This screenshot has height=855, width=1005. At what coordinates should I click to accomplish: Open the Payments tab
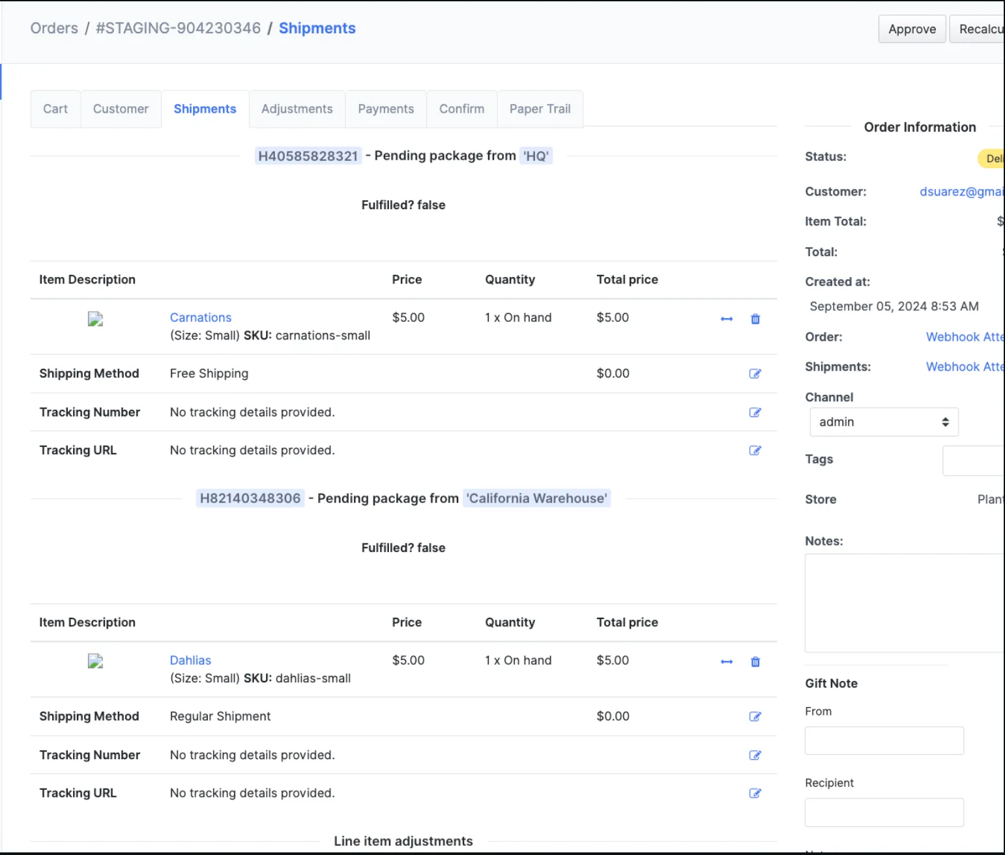(x=386, y=109)
